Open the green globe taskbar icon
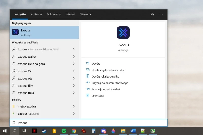The height and width of the screenshot is (135, 203). click(153, 131)
